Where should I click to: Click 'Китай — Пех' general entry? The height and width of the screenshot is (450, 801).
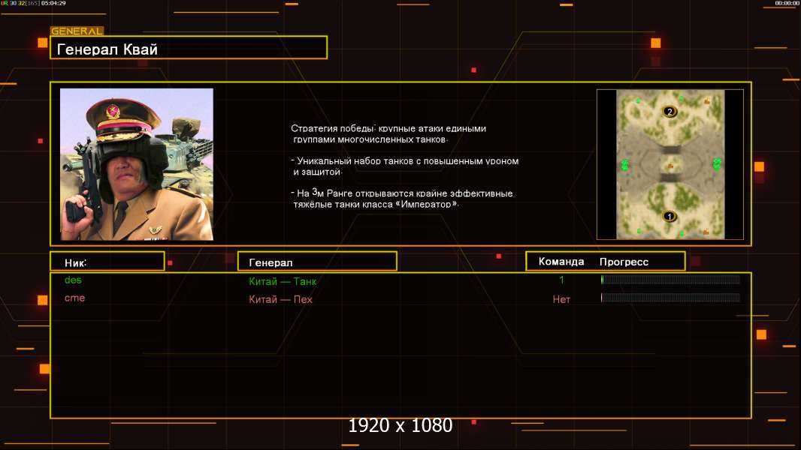click(280, 300)
